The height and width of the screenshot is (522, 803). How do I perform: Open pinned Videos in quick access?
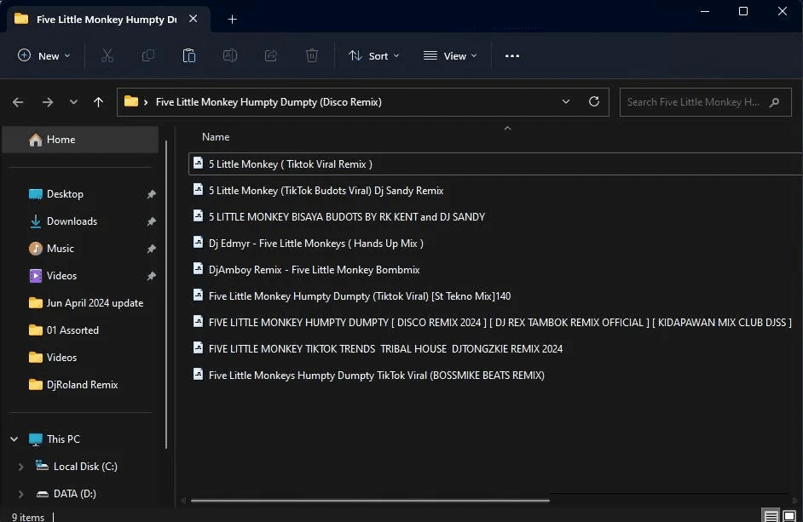click(61, 275)
